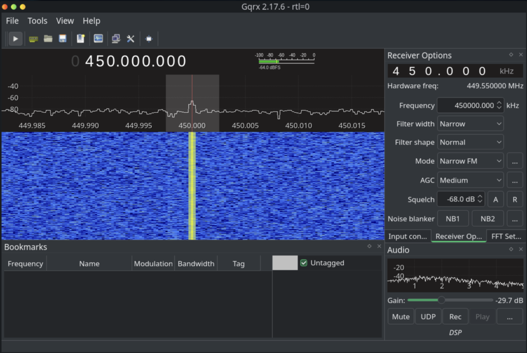The image size is (527, 353).
Task: Close the Bookmarks panel
Action: (x=379, y=246)
